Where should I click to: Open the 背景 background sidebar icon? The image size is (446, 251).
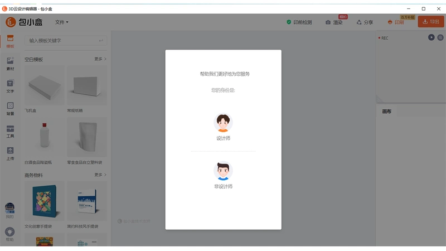tap(10, 108)
